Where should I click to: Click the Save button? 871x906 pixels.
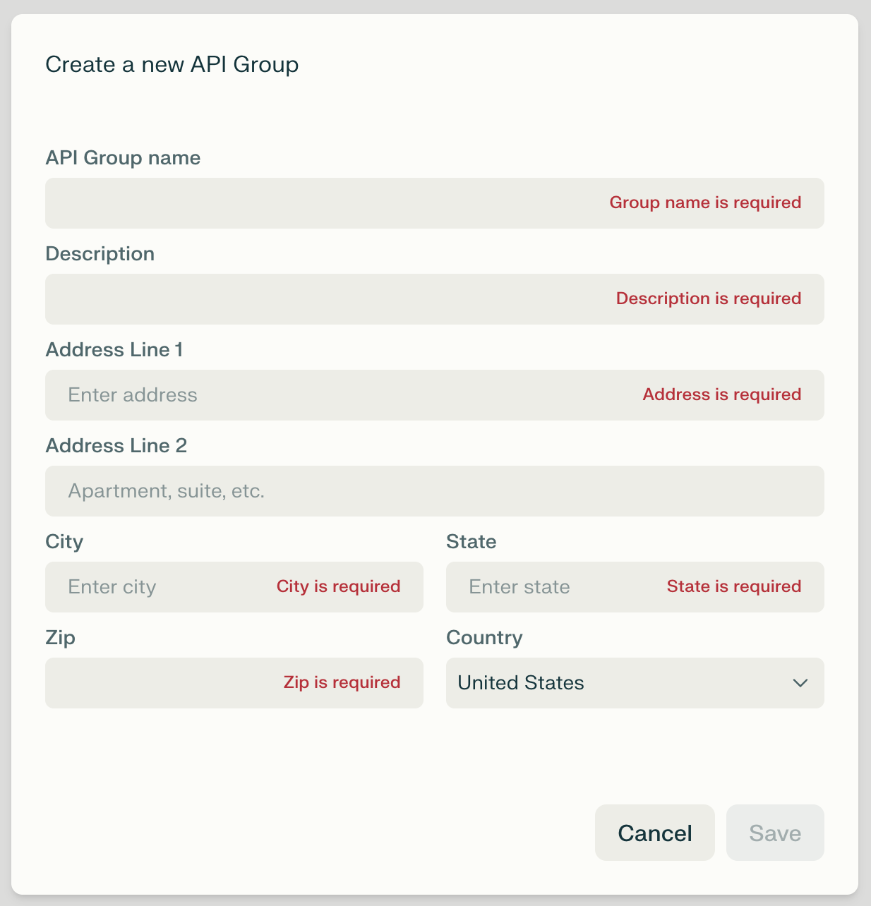[774, 833]
